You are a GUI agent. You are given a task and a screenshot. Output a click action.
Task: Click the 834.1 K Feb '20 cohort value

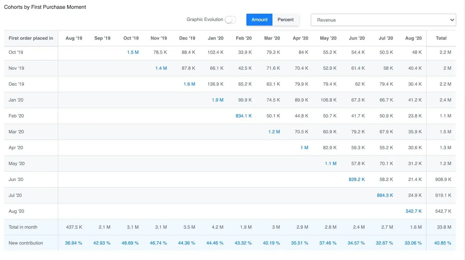244,116
